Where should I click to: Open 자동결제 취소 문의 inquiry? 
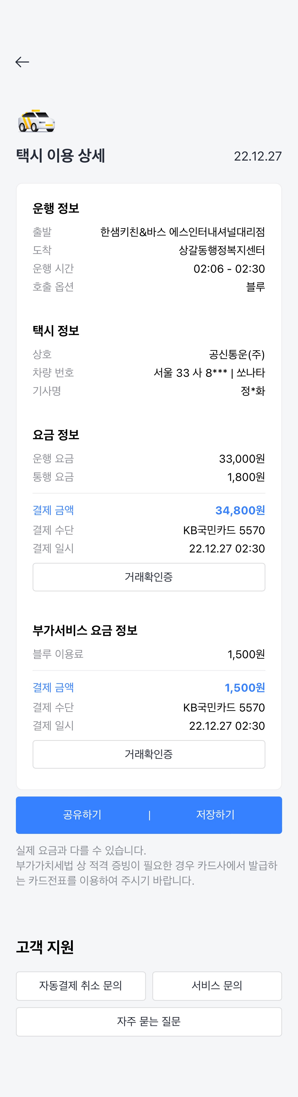click(81, 985)
